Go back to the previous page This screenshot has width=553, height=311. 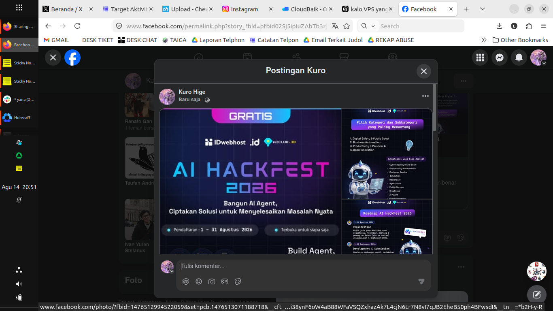[48, 26]
